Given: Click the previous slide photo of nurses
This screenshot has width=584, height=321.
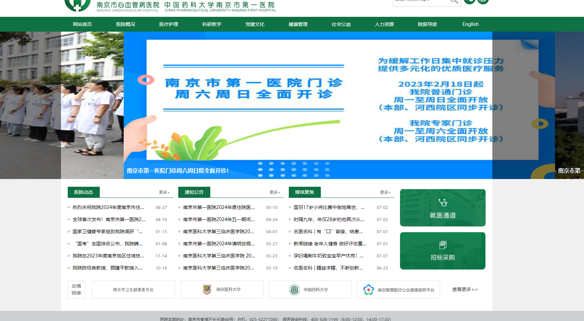Looking at the screenshot, I should tap(62, 105).
